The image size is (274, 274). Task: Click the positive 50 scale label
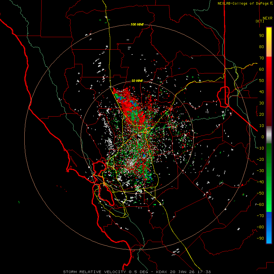262,81
